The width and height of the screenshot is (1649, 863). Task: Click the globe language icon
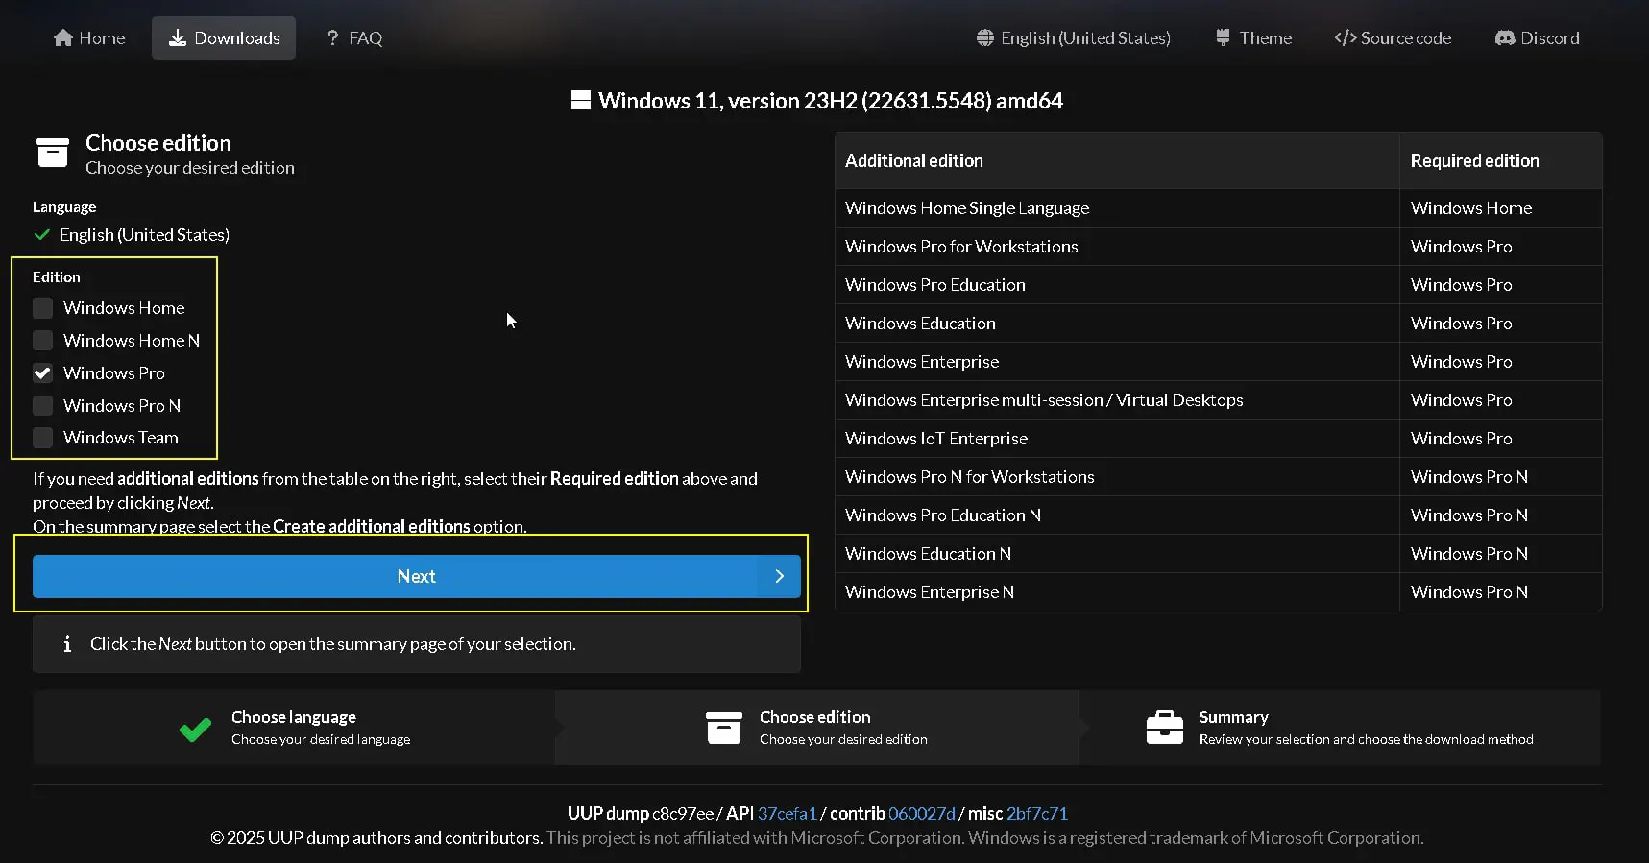(985, 37)
